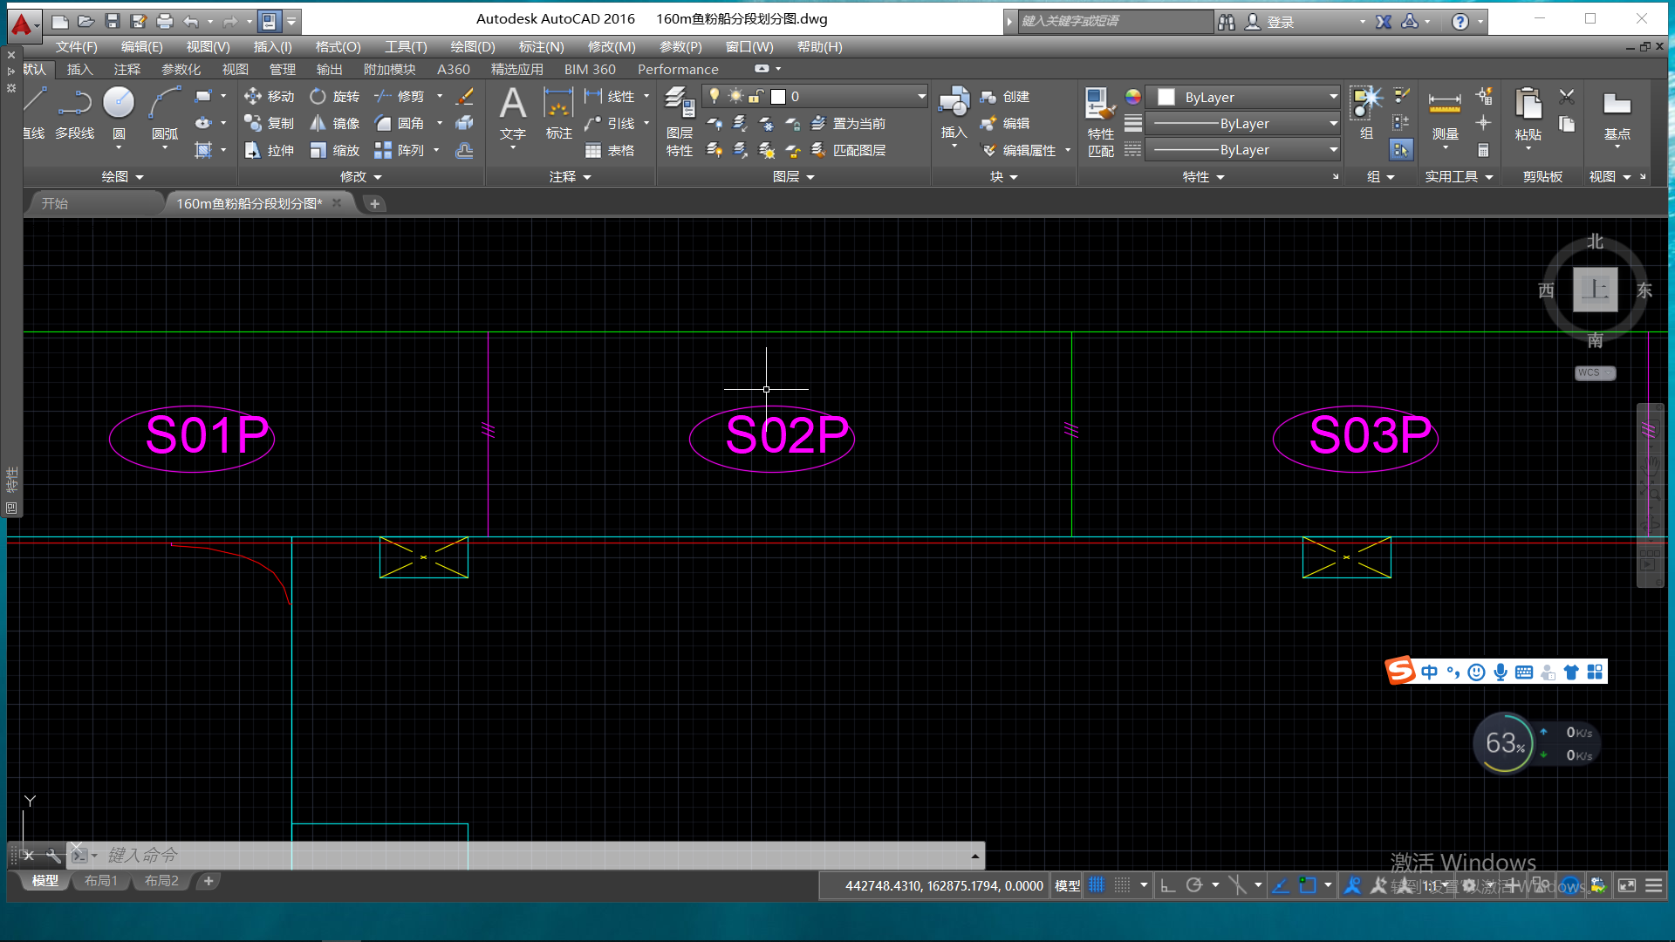The image size is (1675, 942).
Task: Switch to the Layout1 (布局1) tab
Action: pos(101,881)
